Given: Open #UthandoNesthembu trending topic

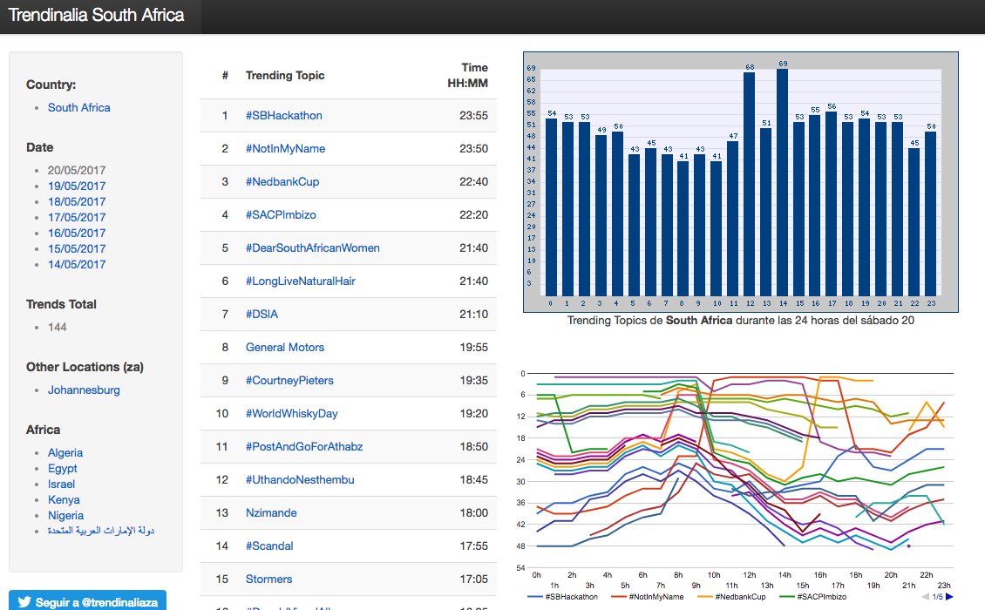Looking at the screenshot, I should point(300,480).
